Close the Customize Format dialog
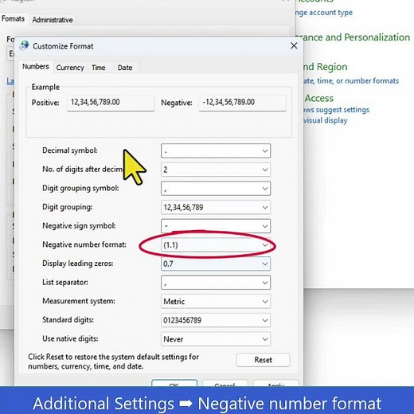Screen dimensions: 414x414 [x=294, y=45]
